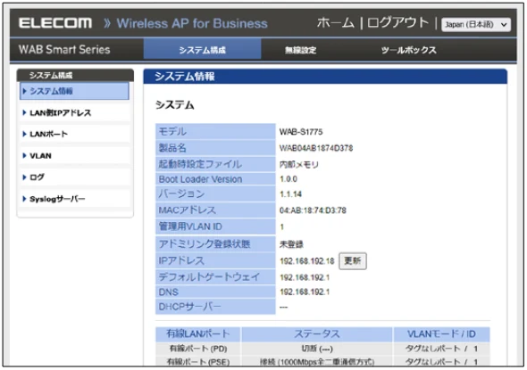
Task: Open Syslogサーバー in the sidebar
Action: pyautogui.click(x=74, y=199)
